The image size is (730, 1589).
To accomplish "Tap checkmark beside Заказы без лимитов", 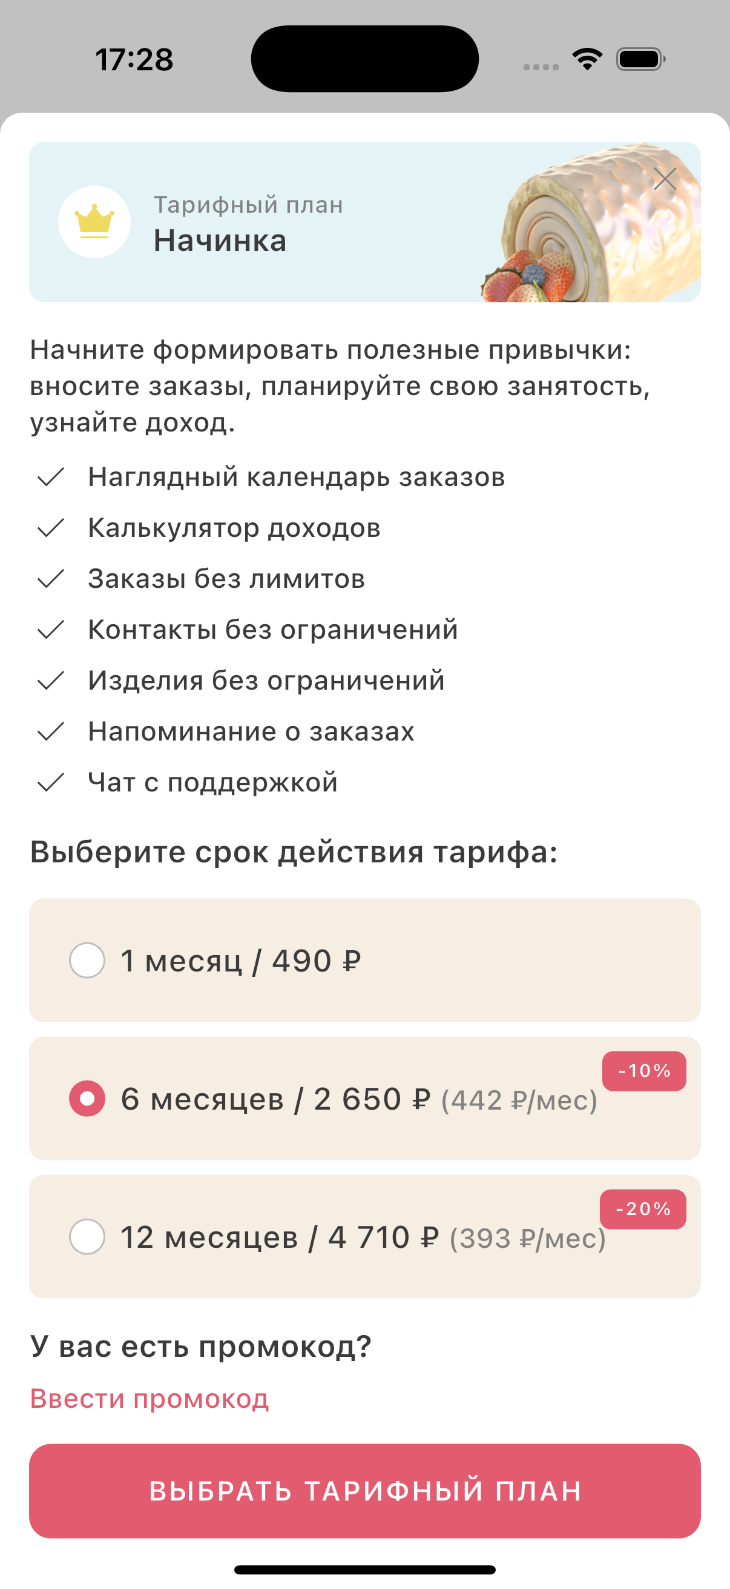I will click(x=50, y=579).
